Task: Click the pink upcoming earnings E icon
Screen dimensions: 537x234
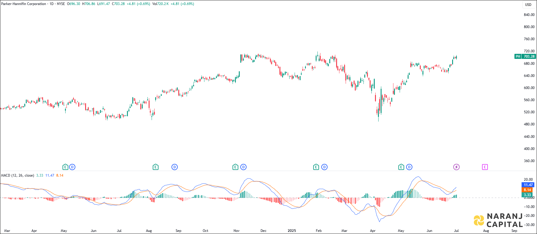Action: [x=485, y=167]
